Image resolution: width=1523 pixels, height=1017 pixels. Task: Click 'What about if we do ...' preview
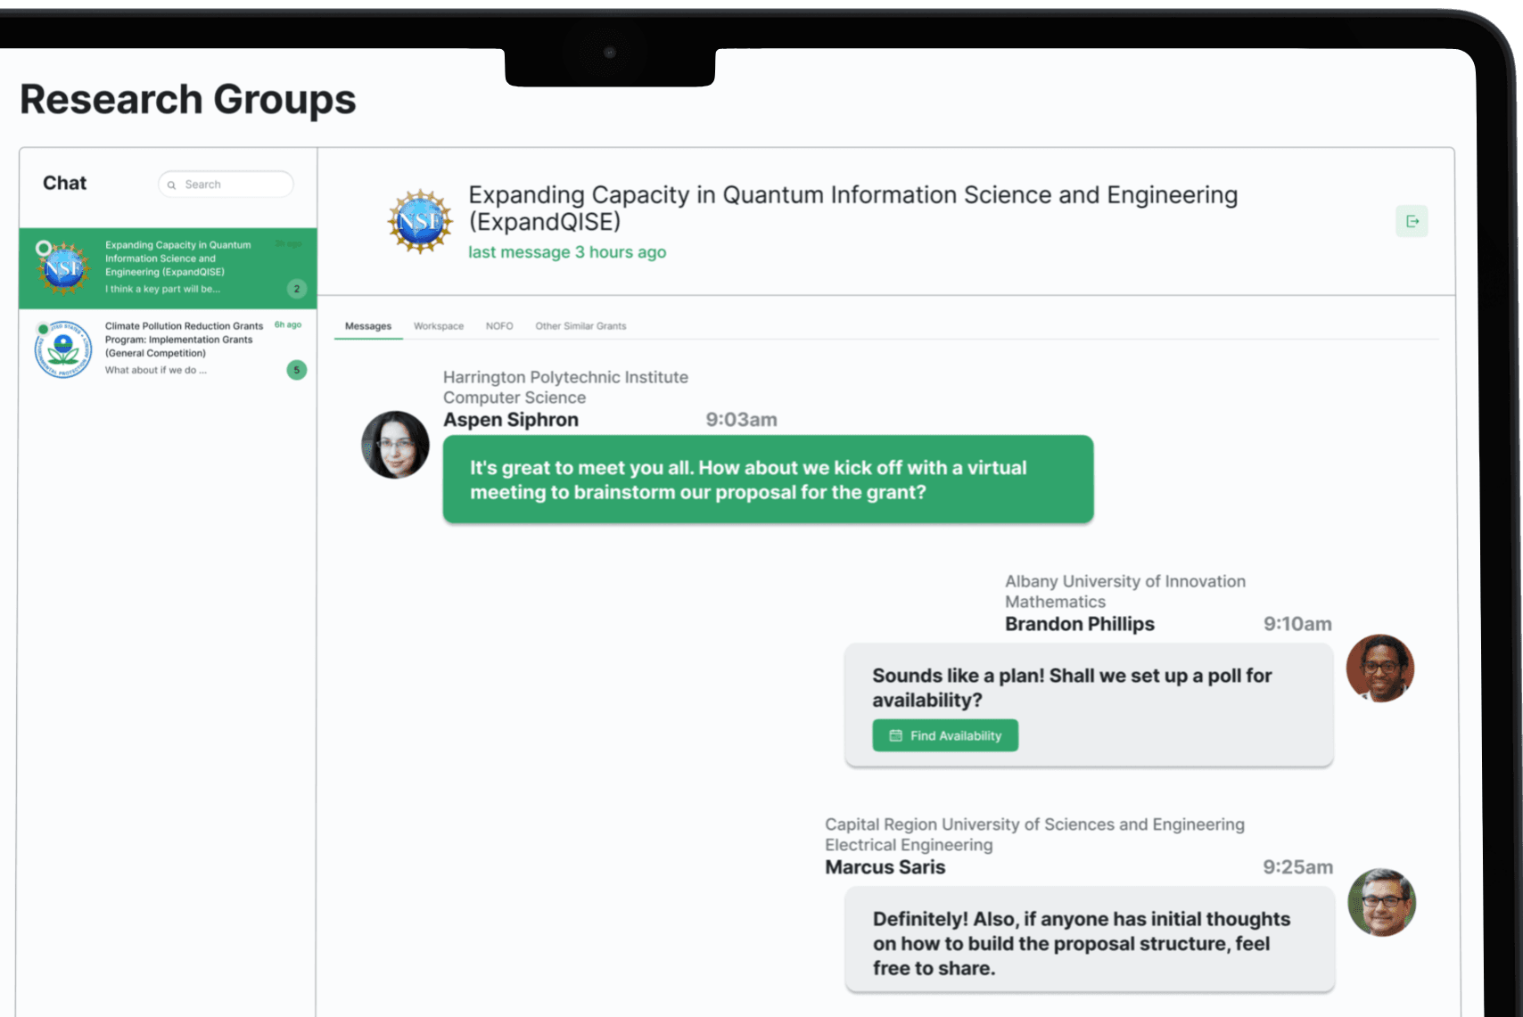(156, 370)
